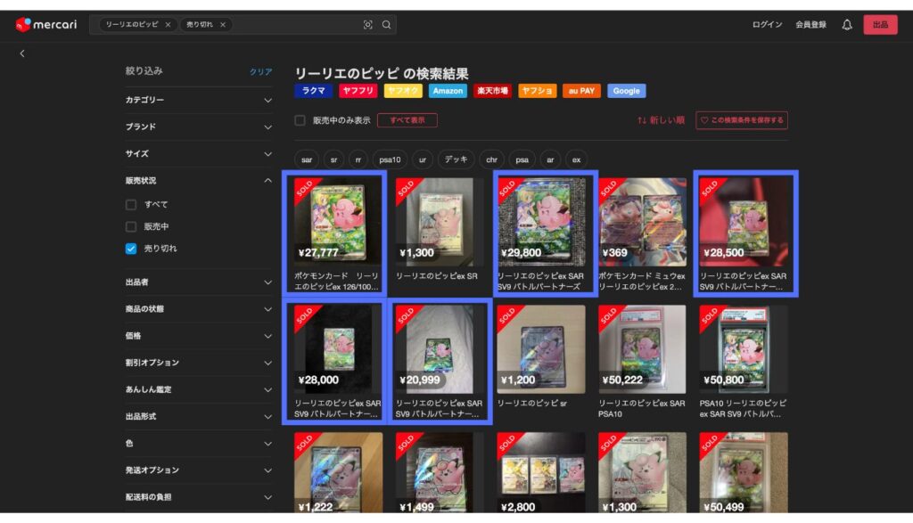Select the psa10 keyword chip
The width and height of the screenshot is (913, 523).
coord(390,159)
